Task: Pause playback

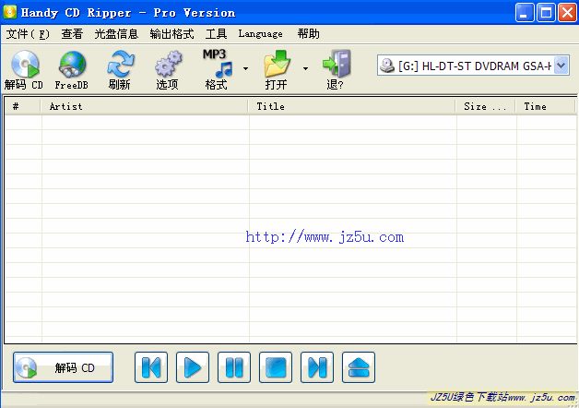Action: (234, 367)
